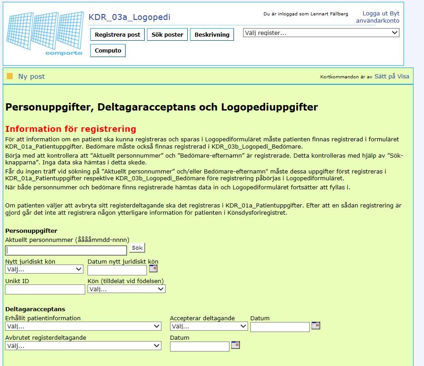
Task: Open Kön (tilldelat vid födelsen) dropdown
Action: pyautogui.click(x=126, y=289)
